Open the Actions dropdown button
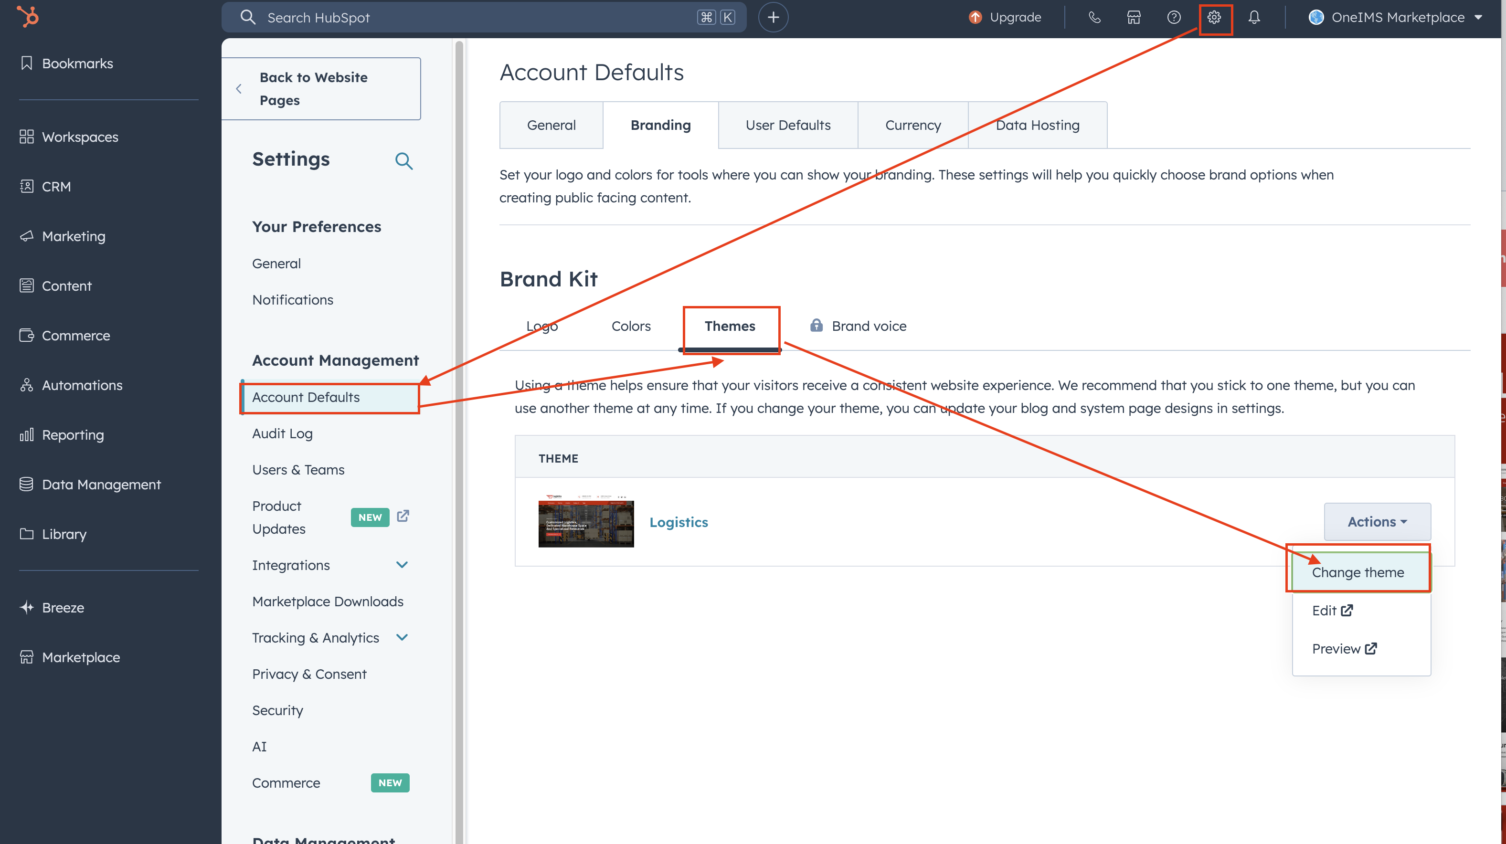The width and height of the screenshot is (1506, 844). click(x=1377, y=521)
